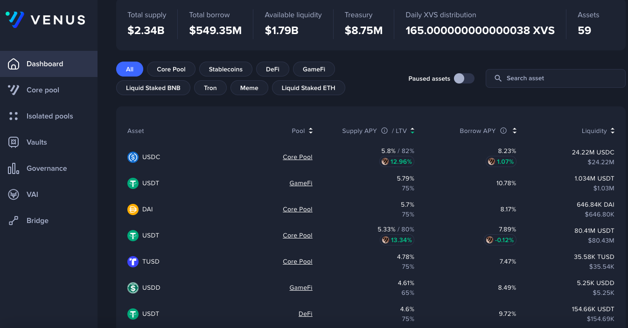The height and width of the screenshot is (328, 628).
Task: Click the Supply APY info icon
Action: point(384,131)
